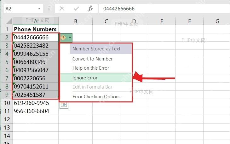Select row 10 header
The image size is (230, 144).
point(7,103)
